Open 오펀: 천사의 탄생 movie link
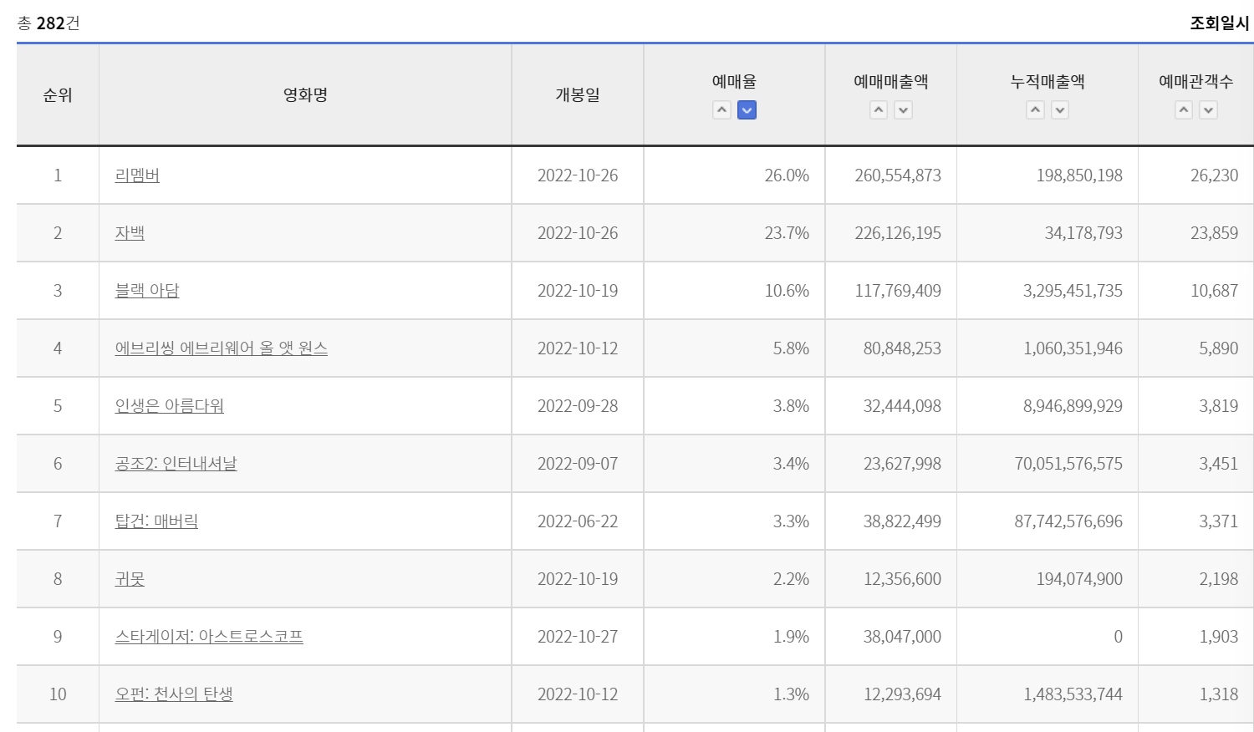Viewport: 1254px width, 732px height. pyautogui.click(x=174, y=694)
